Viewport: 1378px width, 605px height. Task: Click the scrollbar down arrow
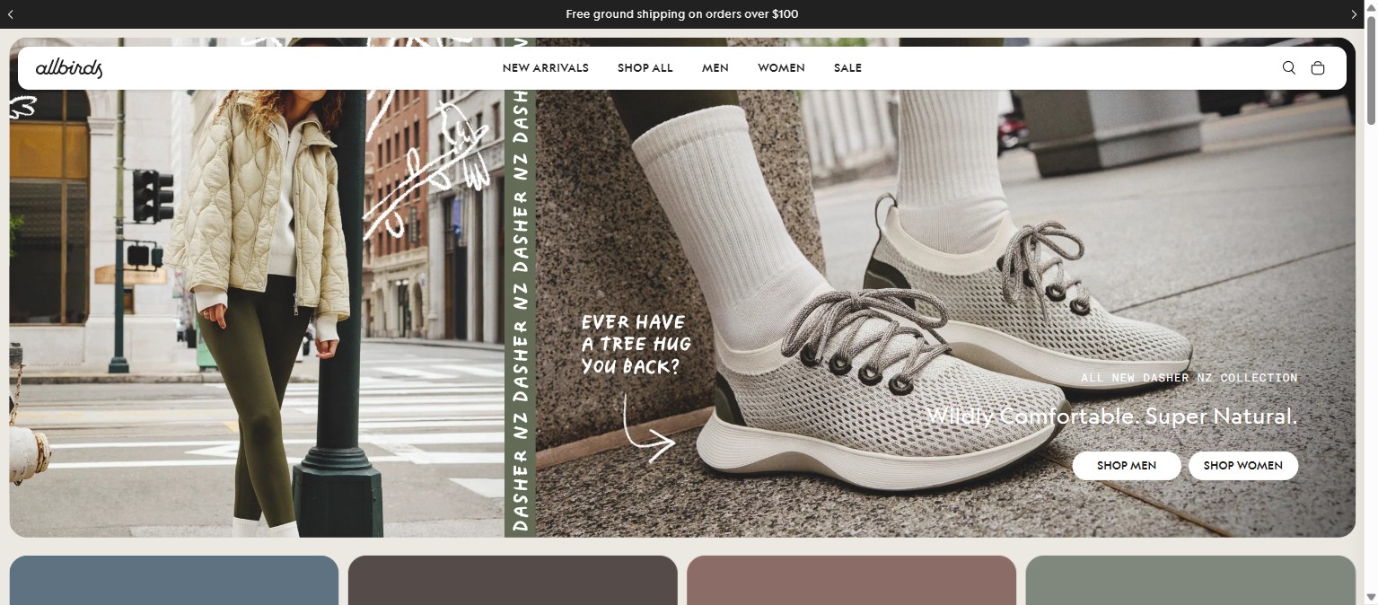pos(1371,597)
